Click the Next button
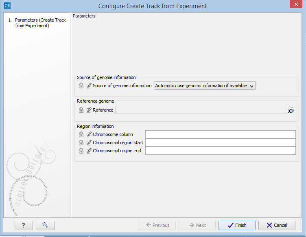 (197, 226)
